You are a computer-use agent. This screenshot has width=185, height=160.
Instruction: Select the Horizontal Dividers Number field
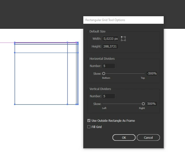[x=108, y=66]
